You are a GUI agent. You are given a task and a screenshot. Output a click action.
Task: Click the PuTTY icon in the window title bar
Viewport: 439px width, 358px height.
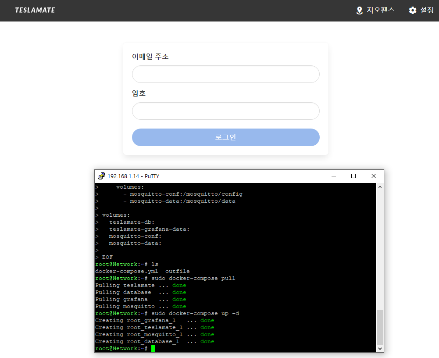coord(102,176)
